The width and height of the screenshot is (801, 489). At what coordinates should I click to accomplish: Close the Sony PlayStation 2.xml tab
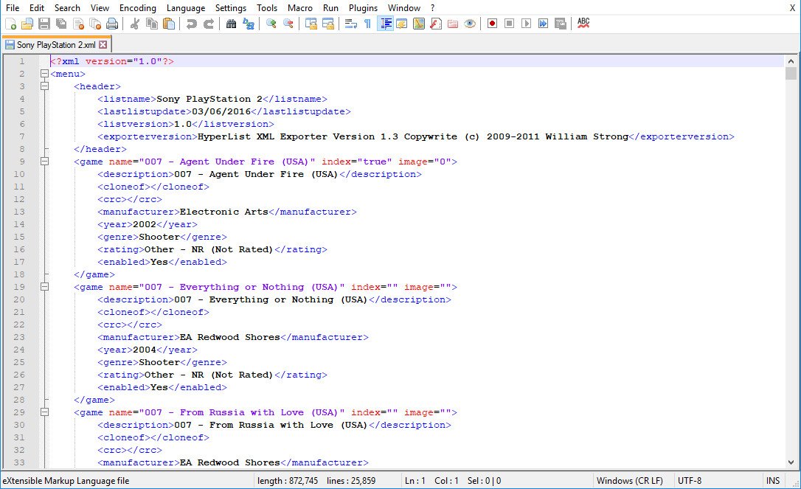pos(103,44)
